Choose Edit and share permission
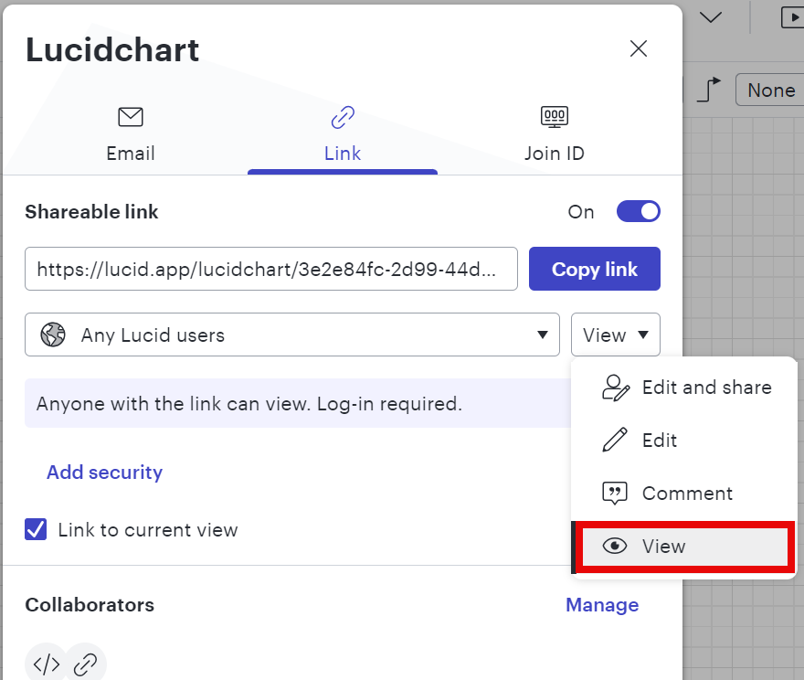 pyautogui.click(x=684, y=388)
